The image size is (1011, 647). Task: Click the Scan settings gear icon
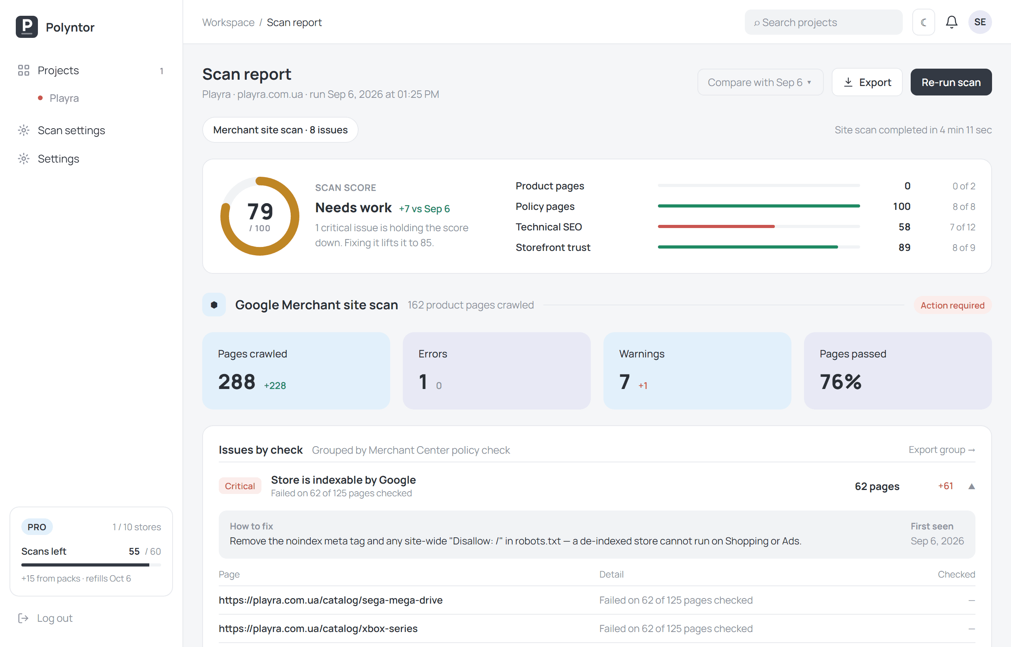point(24,130)
